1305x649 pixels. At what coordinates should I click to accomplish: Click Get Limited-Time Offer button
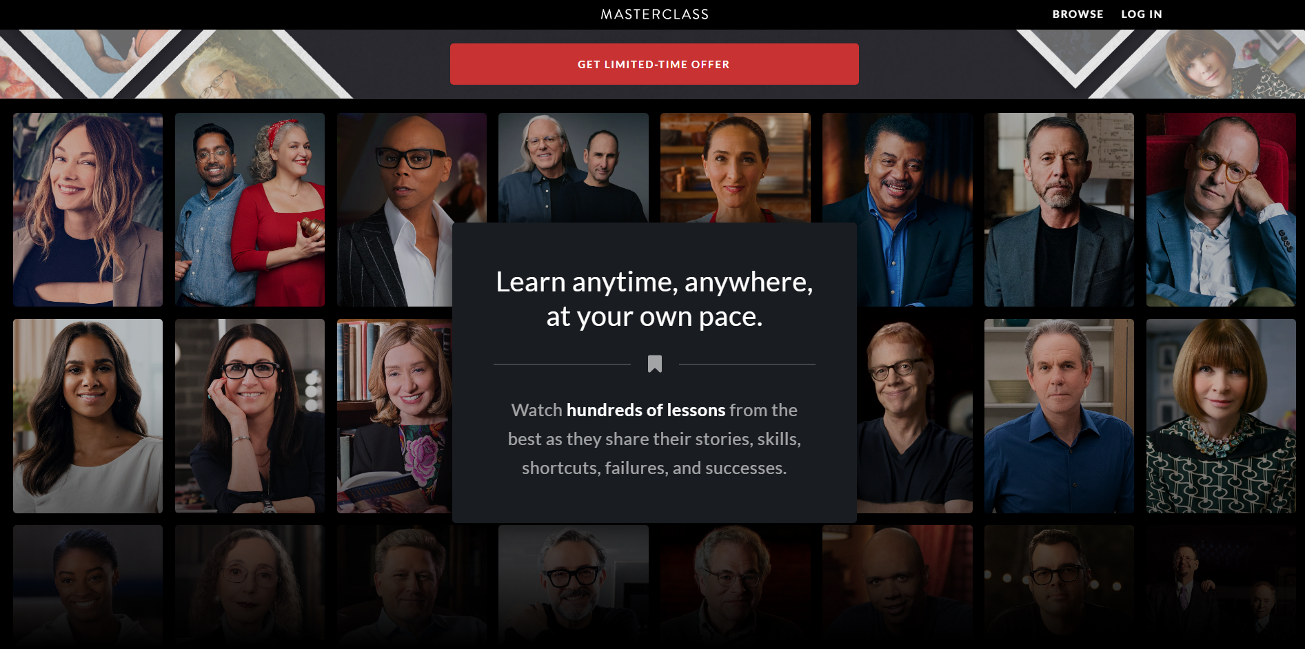click(654, 64)
